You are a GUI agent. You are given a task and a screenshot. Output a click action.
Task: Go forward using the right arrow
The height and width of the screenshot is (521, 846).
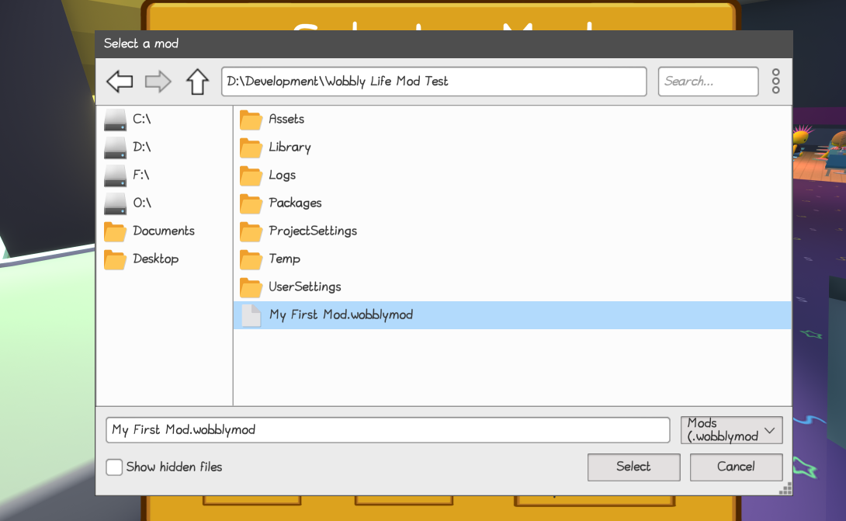click(x=158, y=82)
